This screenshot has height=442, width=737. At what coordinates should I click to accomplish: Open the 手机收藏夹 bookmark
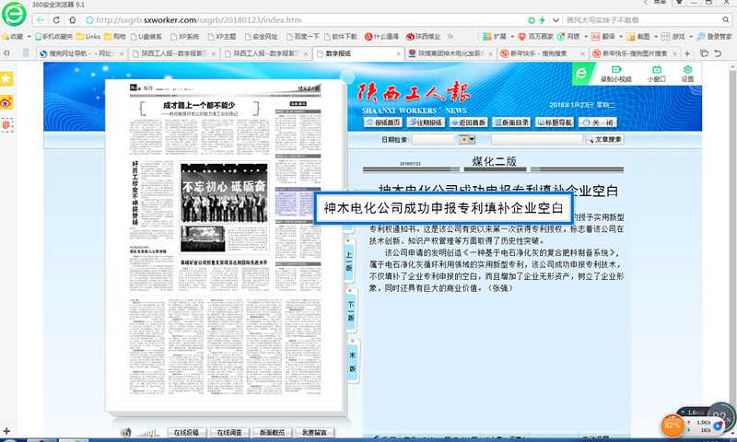pyautogui.click(x=54, y=36)
